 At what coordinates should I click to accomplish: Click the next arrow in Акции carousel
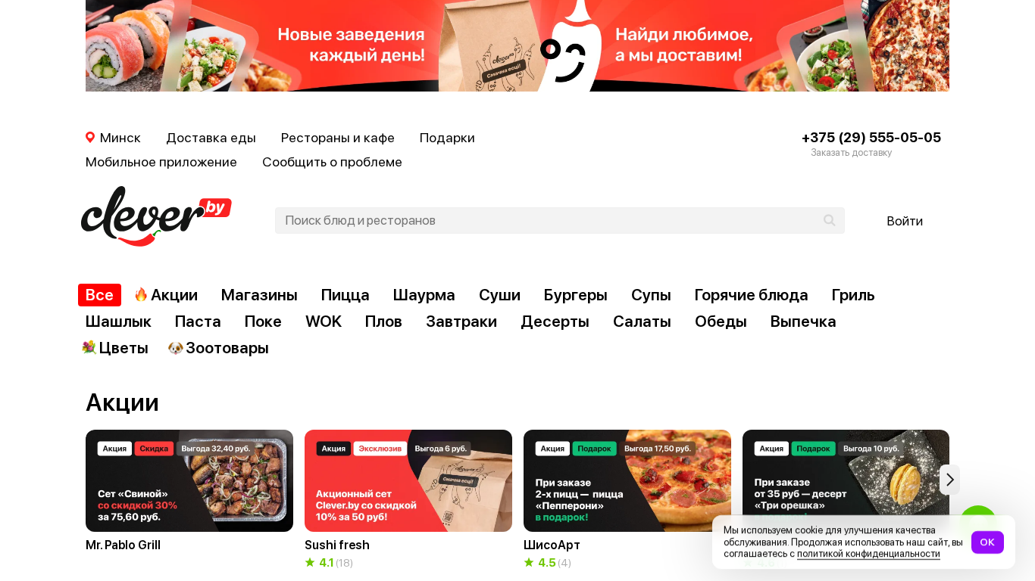point(949,480)
